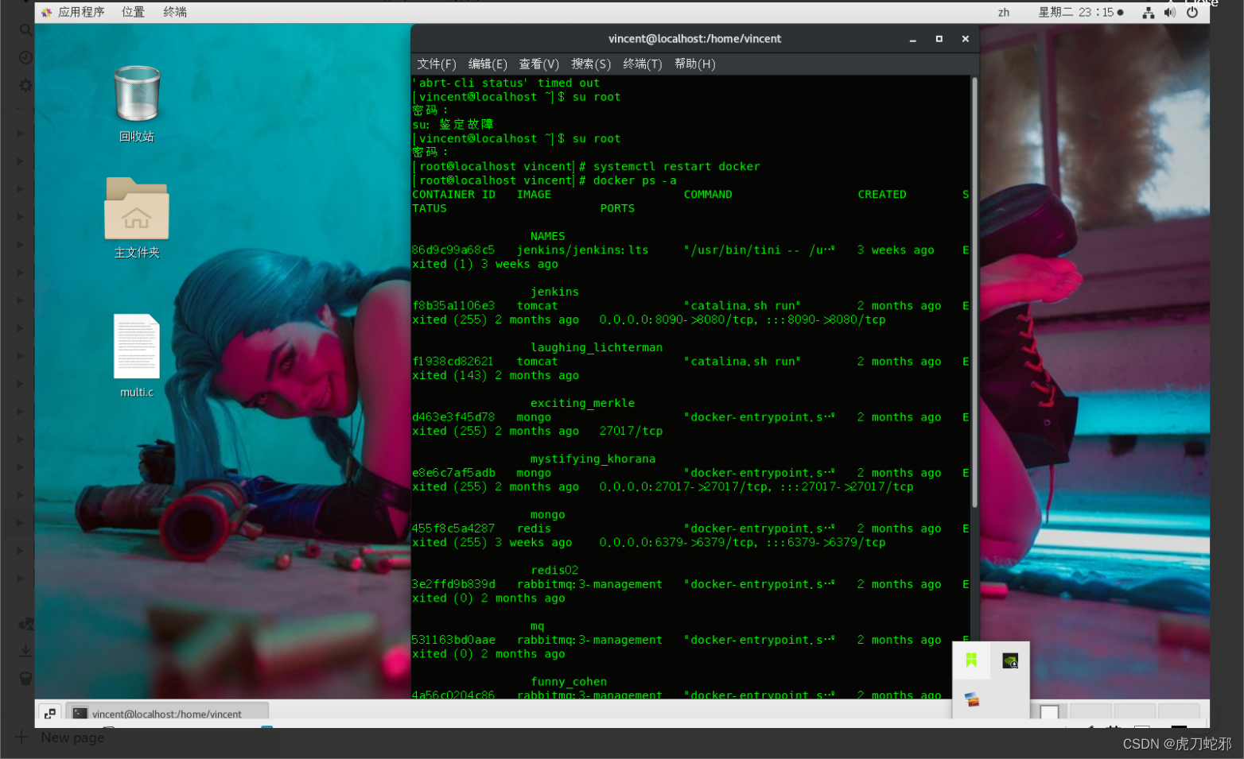
Task: Open the terminal 文件(F) menu
Action: point(437,64)
